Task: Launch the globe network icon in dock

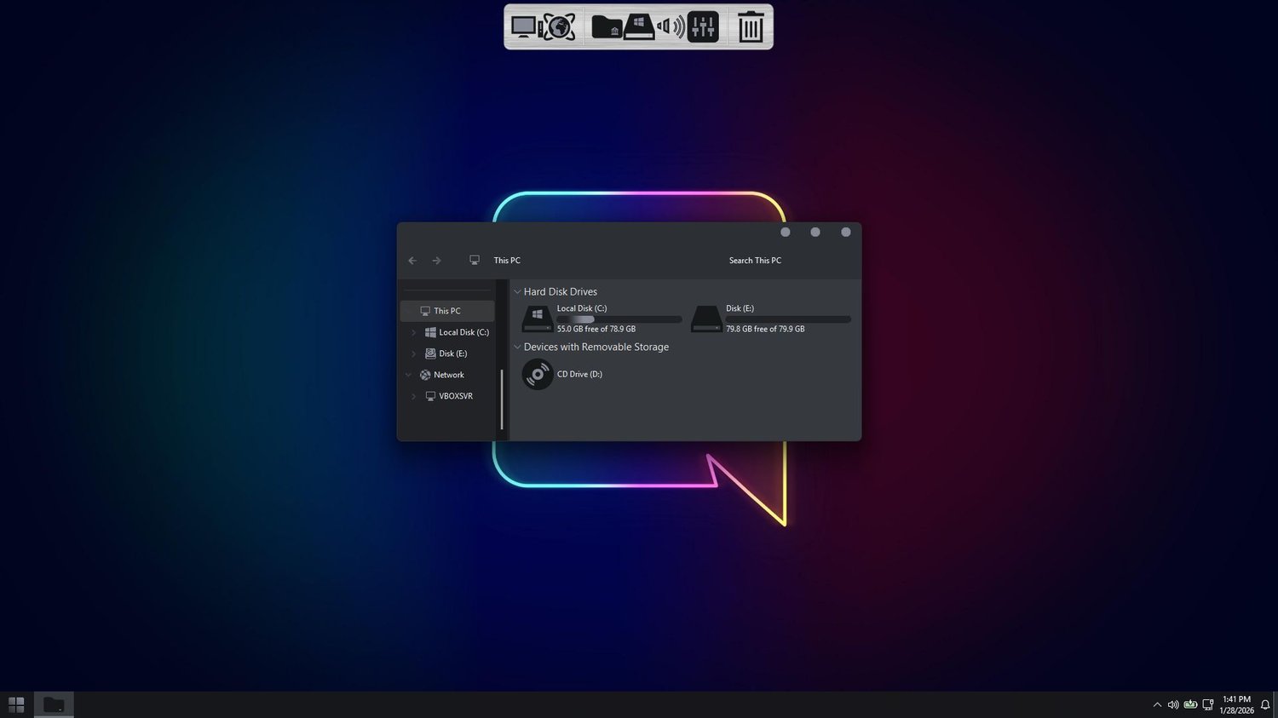Action: tap(558, 26)
